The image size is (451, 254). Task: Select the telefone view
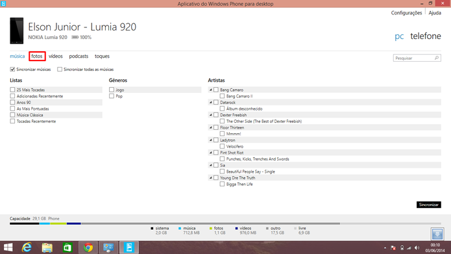tap(426, 36)
